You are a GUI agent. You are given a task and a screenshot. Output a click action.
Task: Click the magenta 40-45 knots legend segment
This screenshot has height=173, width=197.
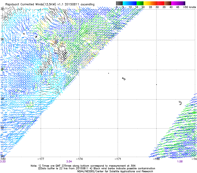pyautogui.click(x=175, y=3)
